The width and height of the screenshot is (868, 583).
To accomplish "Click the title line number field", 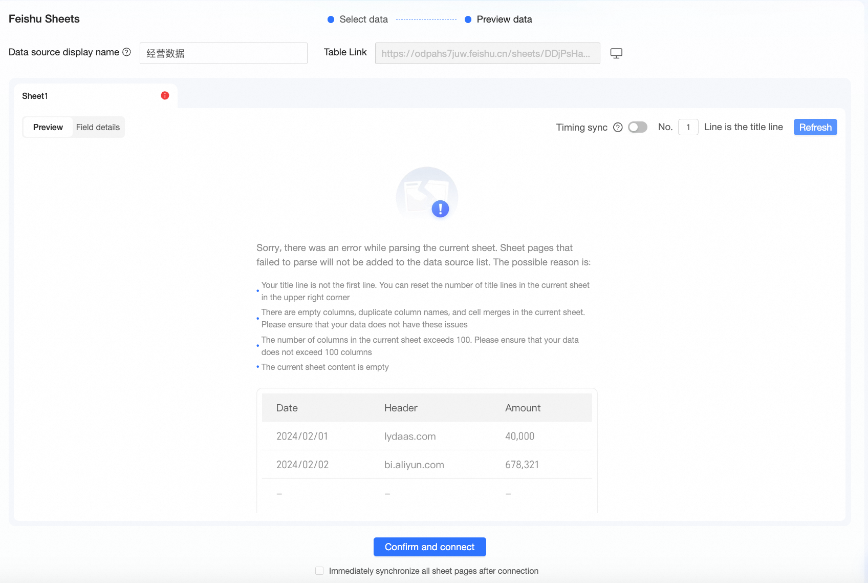I will [x=688, y=127].
